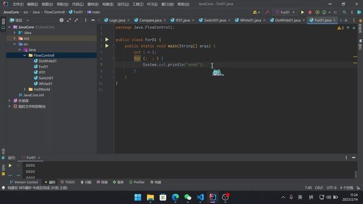The image size is (363, 204).
Task: Open Version Control tool window
Action: pyautogui.click(x=24, y=182)
